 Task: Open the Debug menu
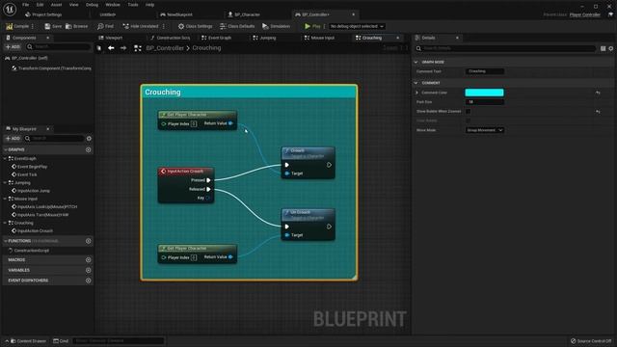pyautogui.click(x=92, y=5)
